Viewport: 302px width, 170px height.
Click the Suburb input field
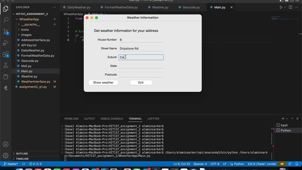pos(141,57)
